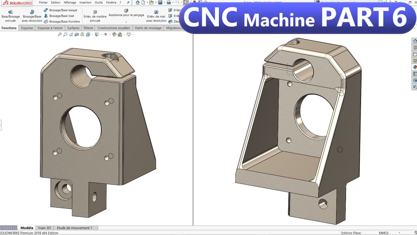Image resolution: width=417 pixels, height=235 pixels.
Task: Click the Open document folder icon
Action: [x=151, y=2]
